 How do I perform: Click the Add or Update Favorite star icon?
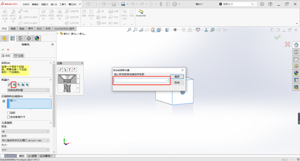coord(14,84)
